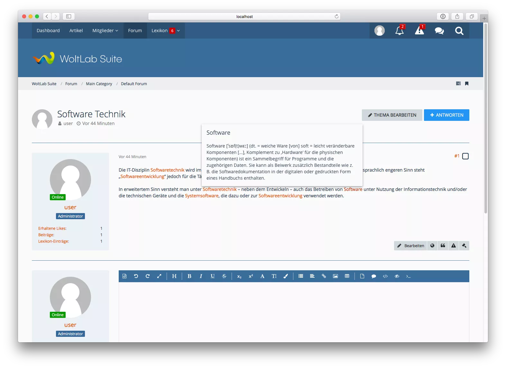The height and width of the screenshot is (368, 506).
Task: Open the Artikel menu item
Action: point(76,31)
